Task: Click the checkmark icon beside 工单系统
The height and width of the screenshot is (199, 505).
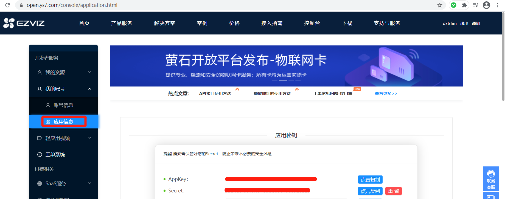Action: [40, 155]
